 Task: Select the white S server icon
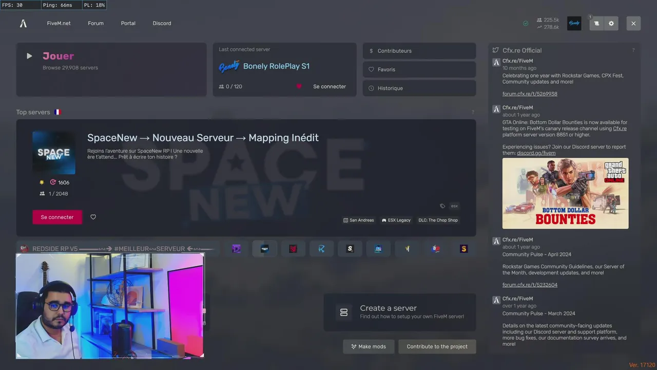pyautogui.click(x=350, y=249)
